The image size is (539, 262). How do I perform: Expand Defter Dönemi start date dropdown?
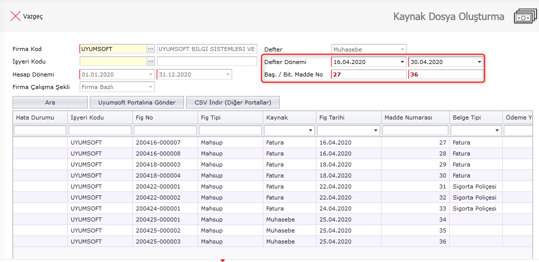tap(402, 62)
